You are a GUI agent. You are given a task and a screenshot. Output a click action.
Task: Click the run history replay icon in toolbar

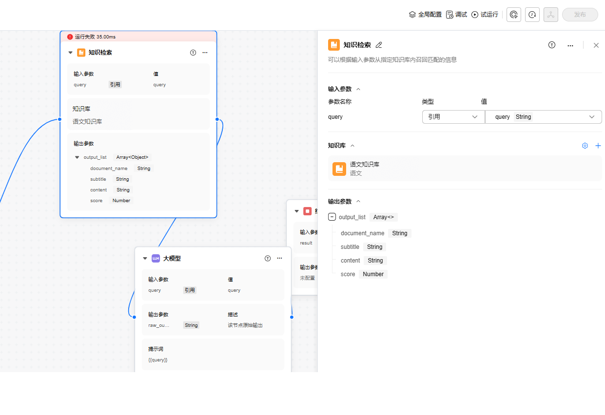pyautogui.click(x=513, y=15)
